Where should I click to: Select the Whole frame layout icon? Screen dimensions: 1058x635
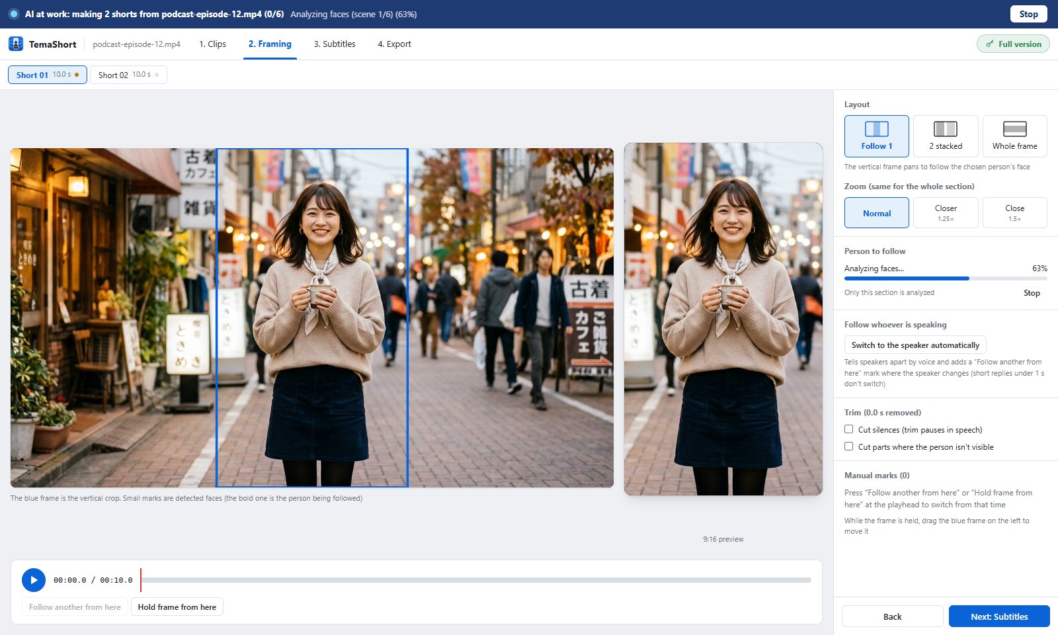tap(1015, 128)
